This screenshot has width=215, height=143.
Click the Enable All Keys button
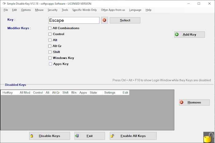coord(133,136)
